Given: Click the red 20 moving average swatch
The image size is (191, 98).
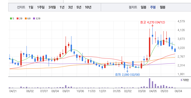Looking at the screenshot, I should click(x=17, y=19).
